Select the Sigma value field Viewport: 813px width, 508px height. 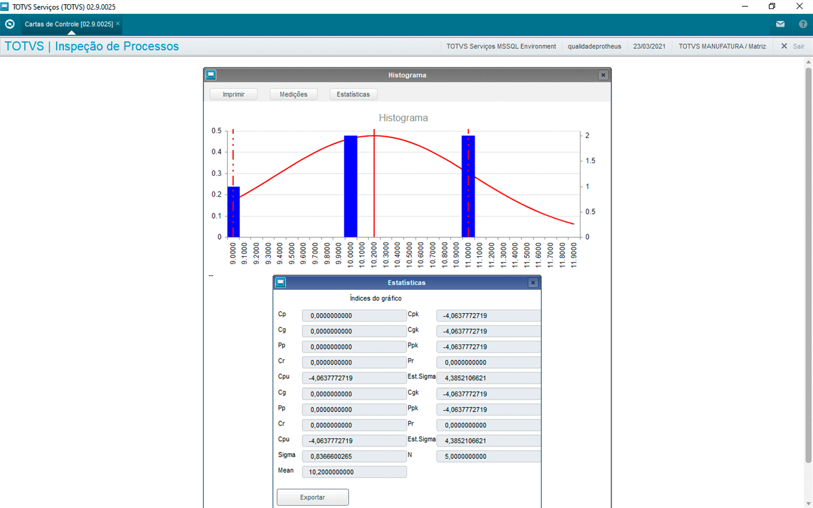click(x=354, y=457)
